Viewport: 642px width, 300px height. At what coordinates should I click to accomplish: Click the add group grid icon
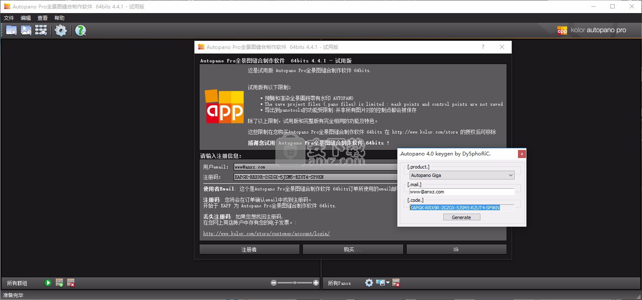[x=59, y=283]
